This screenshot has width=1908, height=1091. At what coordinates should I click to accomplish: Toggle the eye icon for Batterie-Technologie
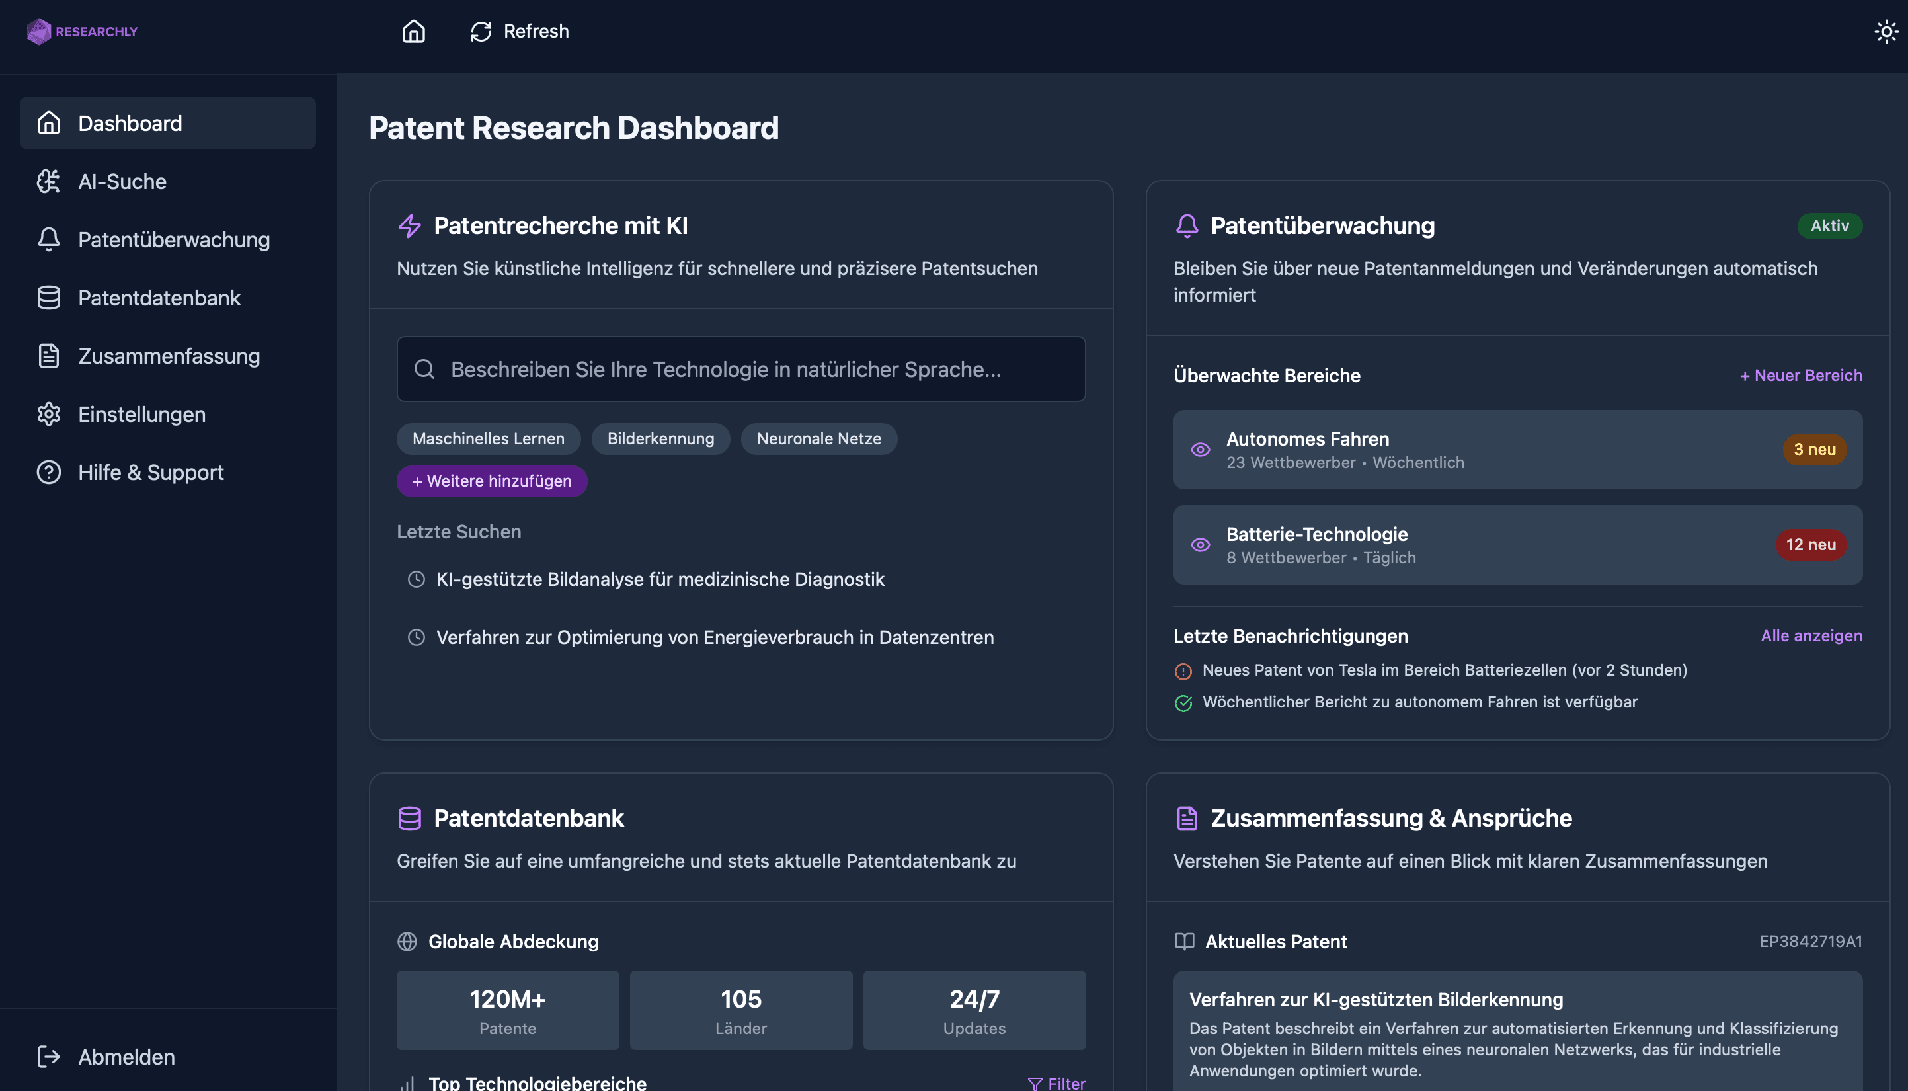1200,545
